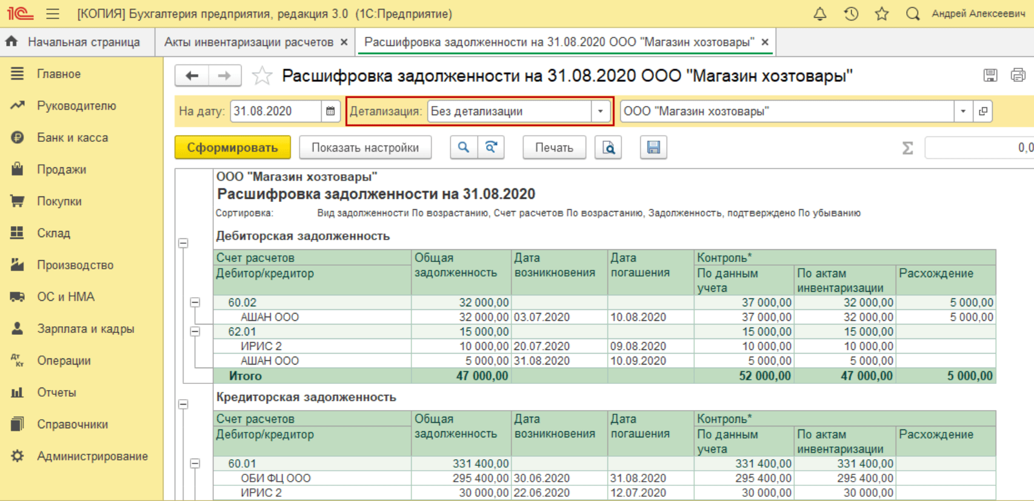Open the history clock icon
This screenshot has height=501, width=1034.
click(x=851, y=14)
